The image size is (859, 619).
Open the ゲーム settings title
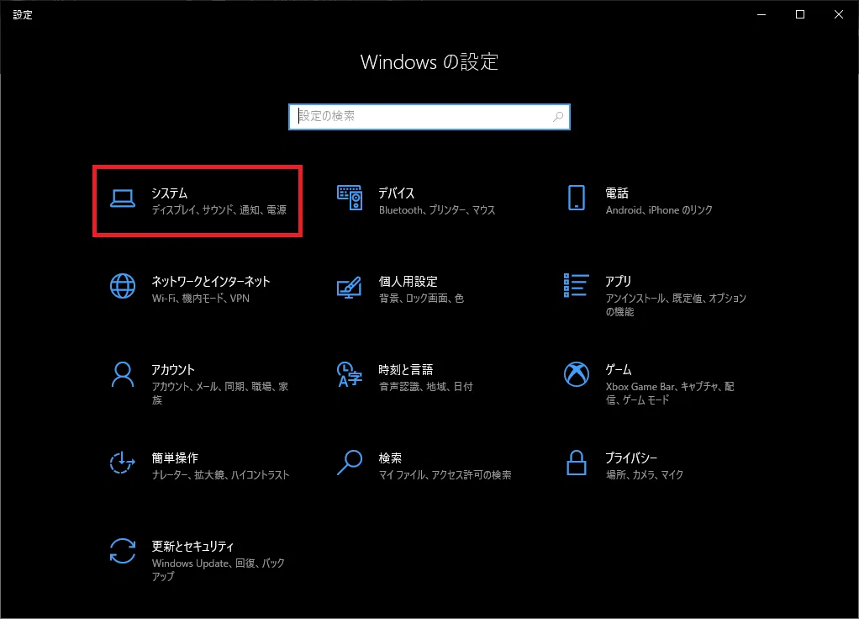(619, 369)
